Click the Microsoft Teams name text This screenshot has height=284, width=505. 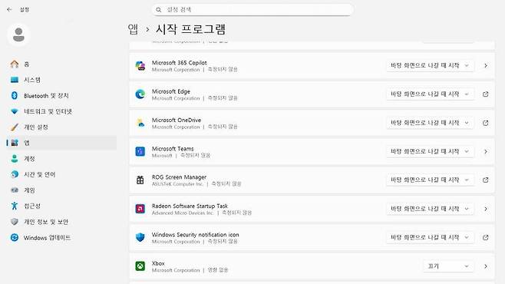point(173,149)
